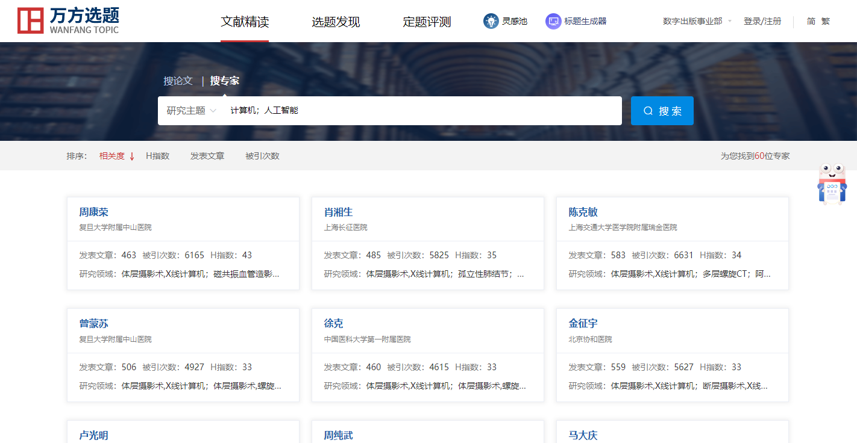The height and width of the screenshot is (443, 857).
Task: Click the red sort direction arrow
Action: (x=132, y=156)
